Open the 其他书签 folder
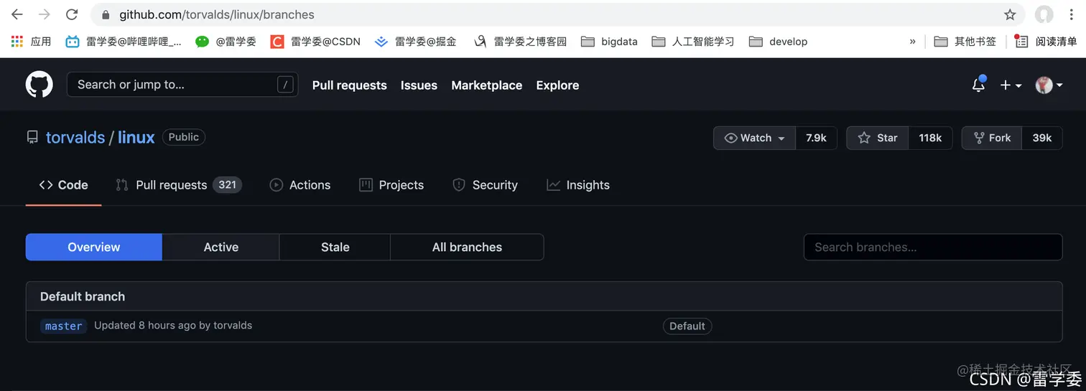 (x=965, y=42)
